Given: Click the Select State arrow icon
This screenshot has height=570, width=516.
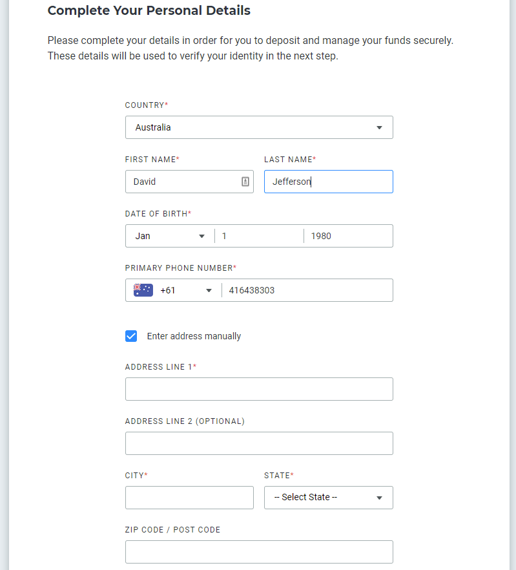Looking at the screenshot, I should (379, 498).
